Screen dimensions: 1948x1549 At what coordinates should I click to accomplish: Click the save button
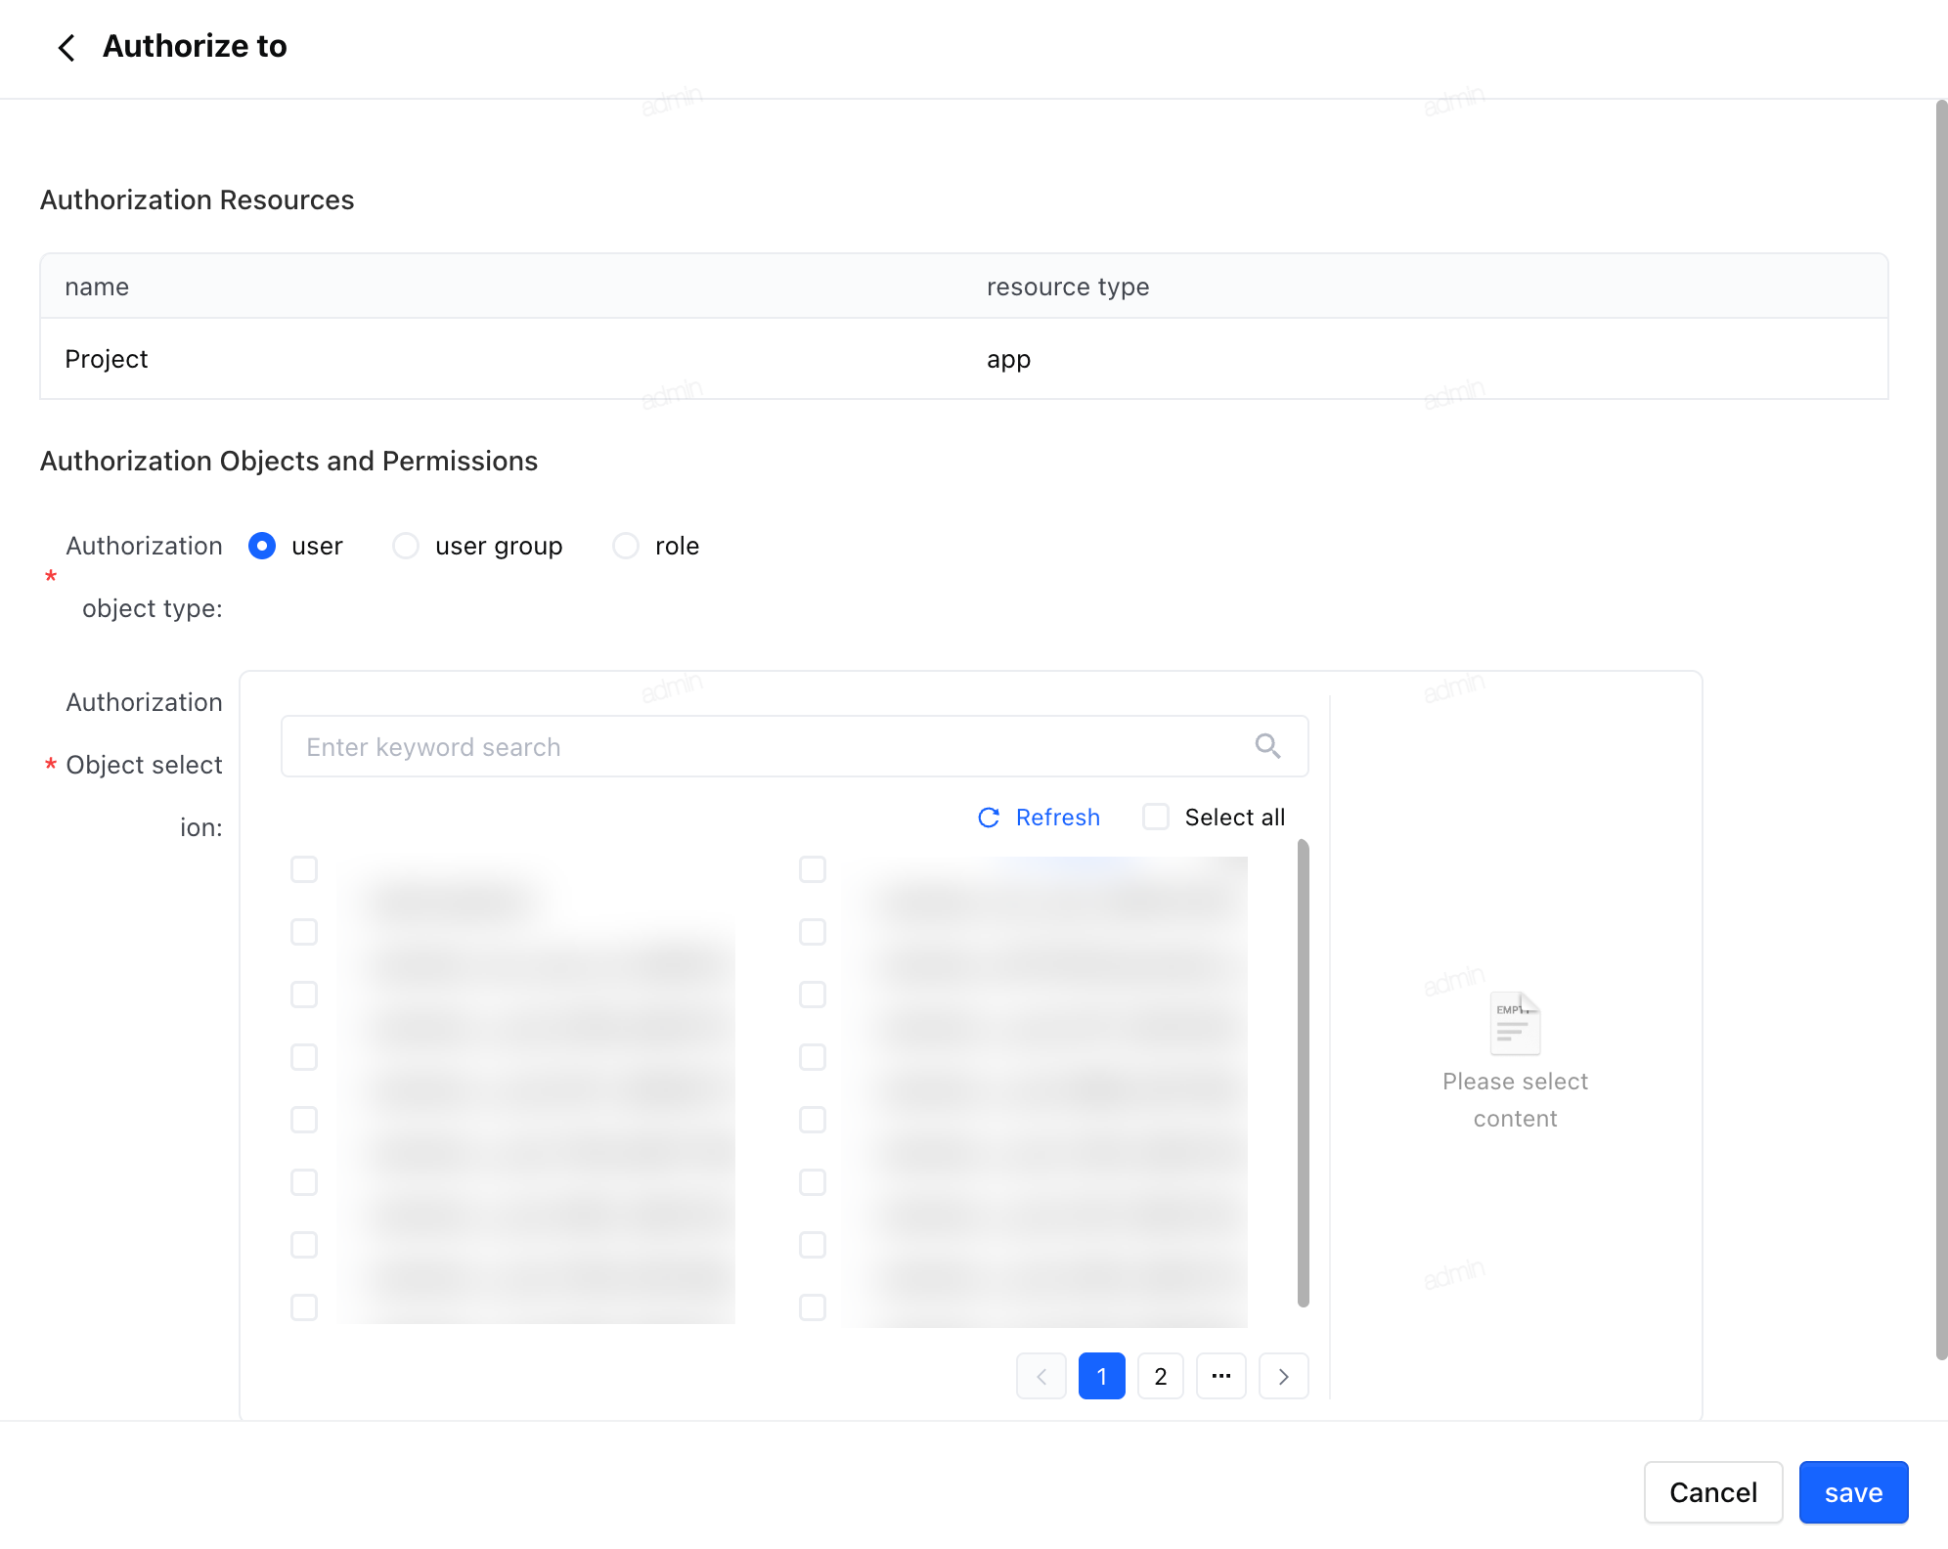pyautogui.click(x=1853, y=1492)
